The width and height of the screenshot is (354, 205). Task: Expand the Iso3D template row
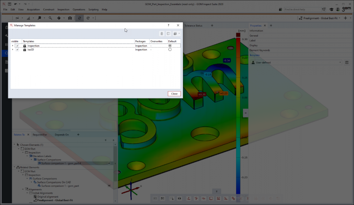pos(13,50)
